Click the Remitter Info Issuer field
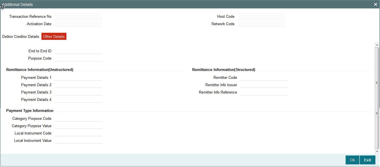Viewport: 380px width, 167px height. click(264, 85)
